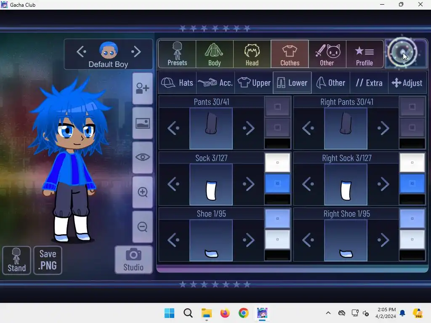431x323 pixels.
Task: Open the Other category with sword and cat icon
Action: point(327,54)
